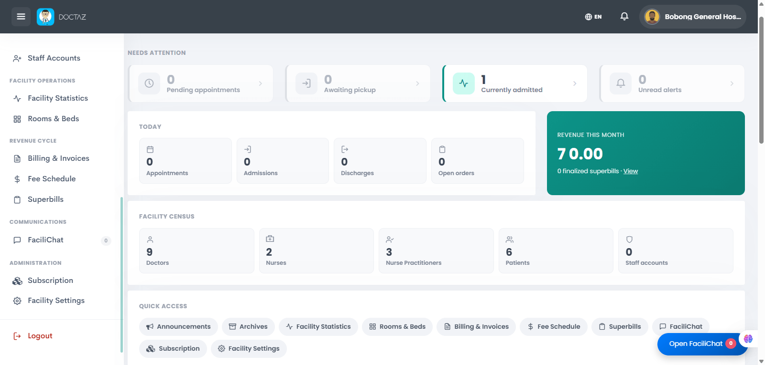
Task: Open Archives quick access chip
Action: [248, 327]
